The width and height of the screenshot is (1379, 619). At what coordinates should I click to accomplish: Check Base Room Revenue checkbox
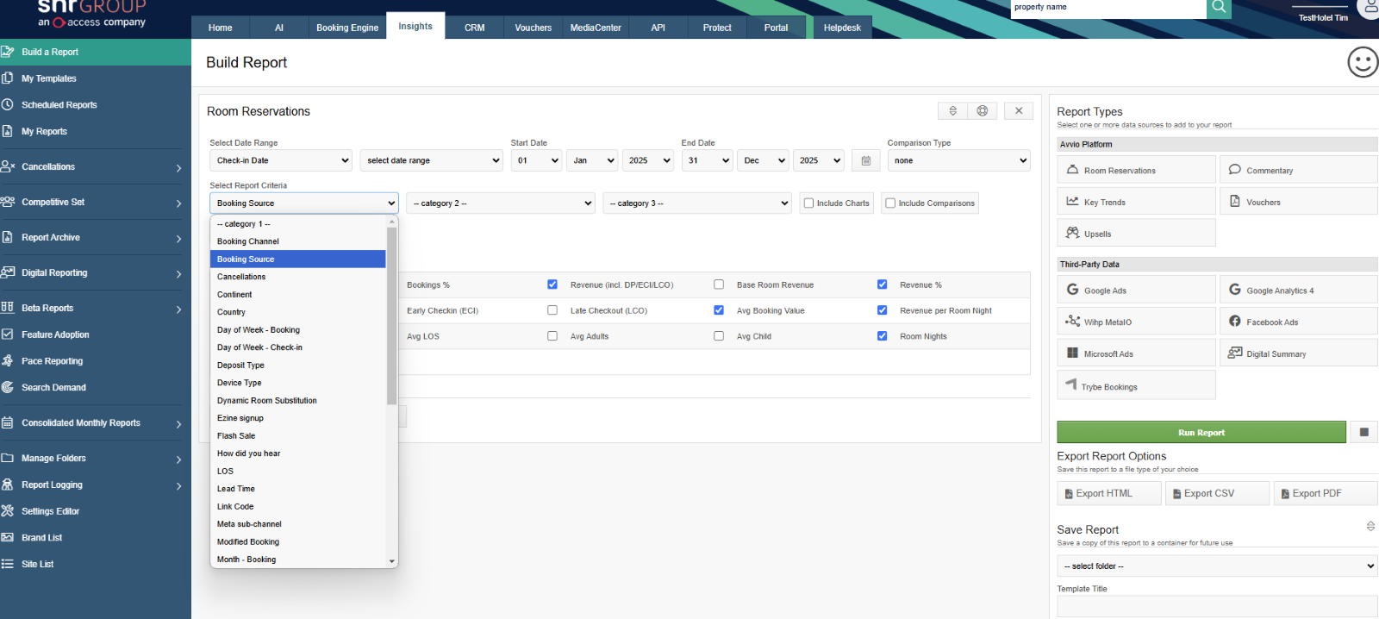coord(719,284)
